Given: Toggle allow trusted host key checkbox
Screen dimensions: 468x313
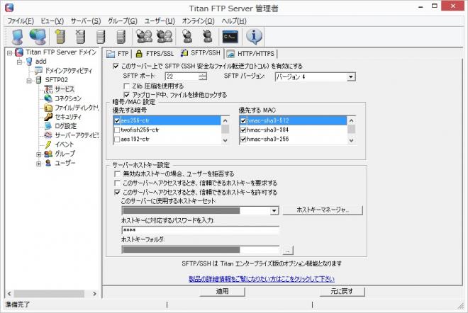Looking at the screenshot, I should (117, 193).
